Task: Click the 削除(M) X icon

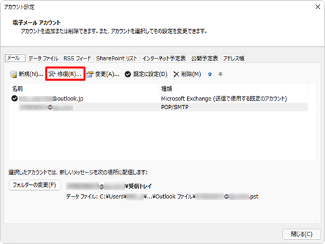Action: (176, 74)
